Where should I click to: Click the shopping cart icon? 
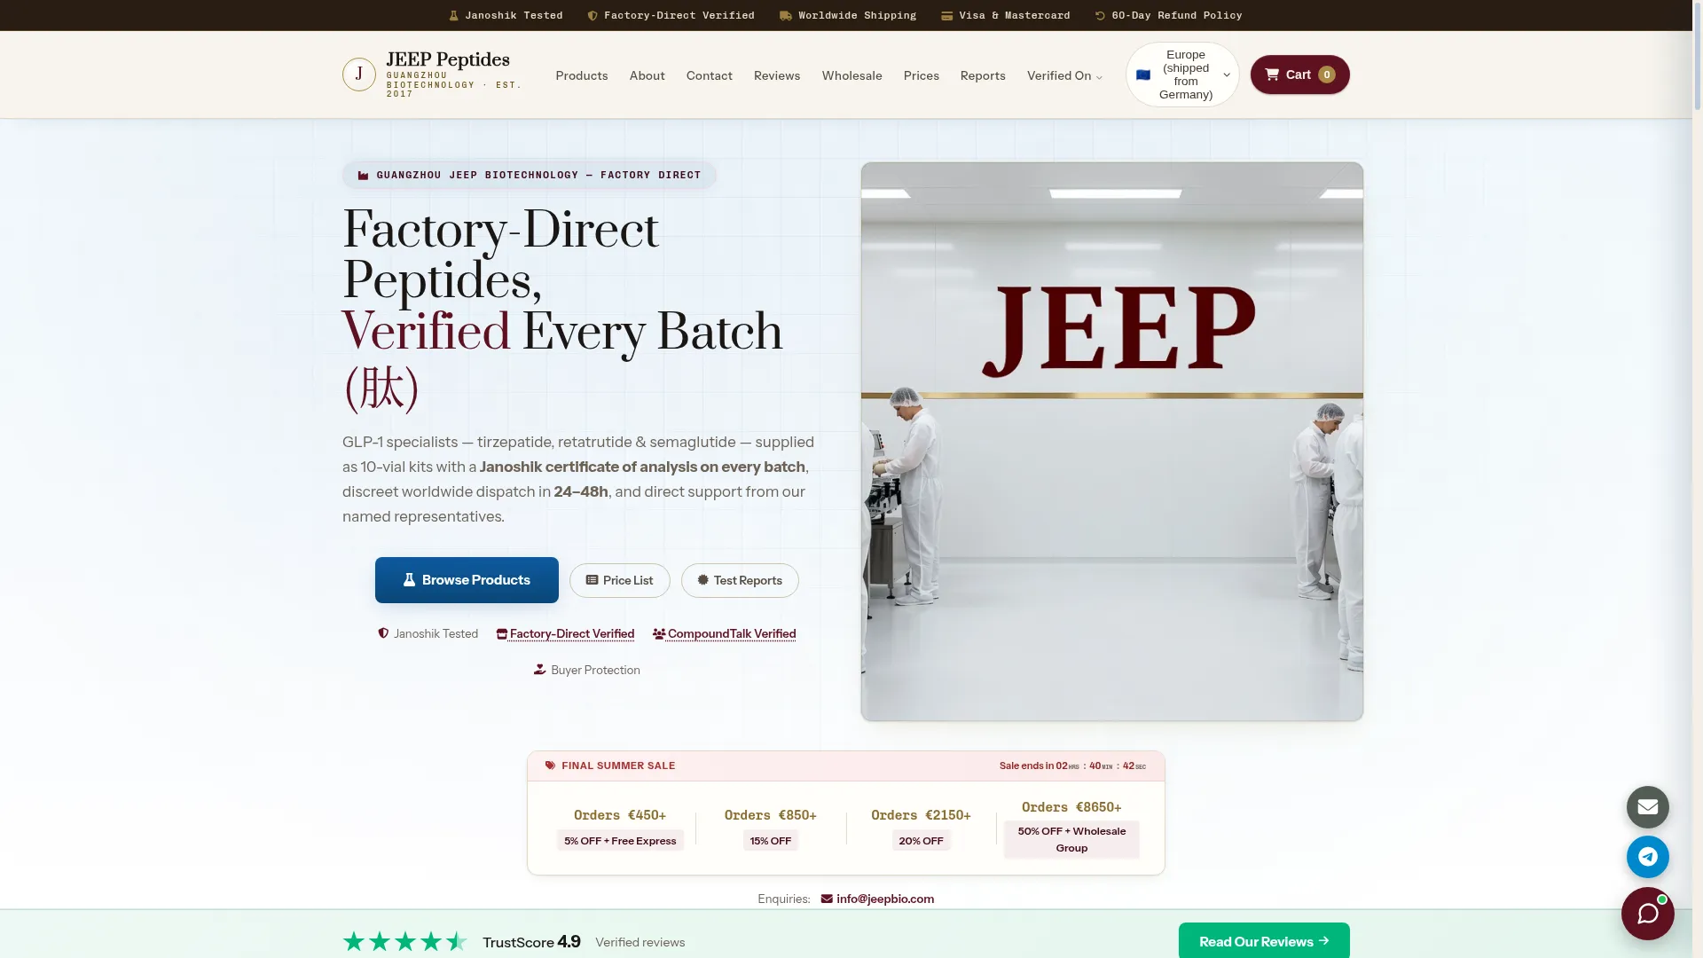pos(1272,75)
